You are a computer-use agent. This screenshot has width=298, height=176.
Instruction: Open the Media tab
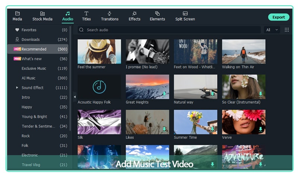pyautogui.click(x=17, y=16)
